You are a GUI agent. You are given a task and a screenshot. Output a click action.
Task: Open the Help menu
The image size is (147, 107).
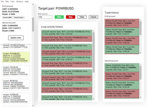pyautogui.click(x=27, y=1)
